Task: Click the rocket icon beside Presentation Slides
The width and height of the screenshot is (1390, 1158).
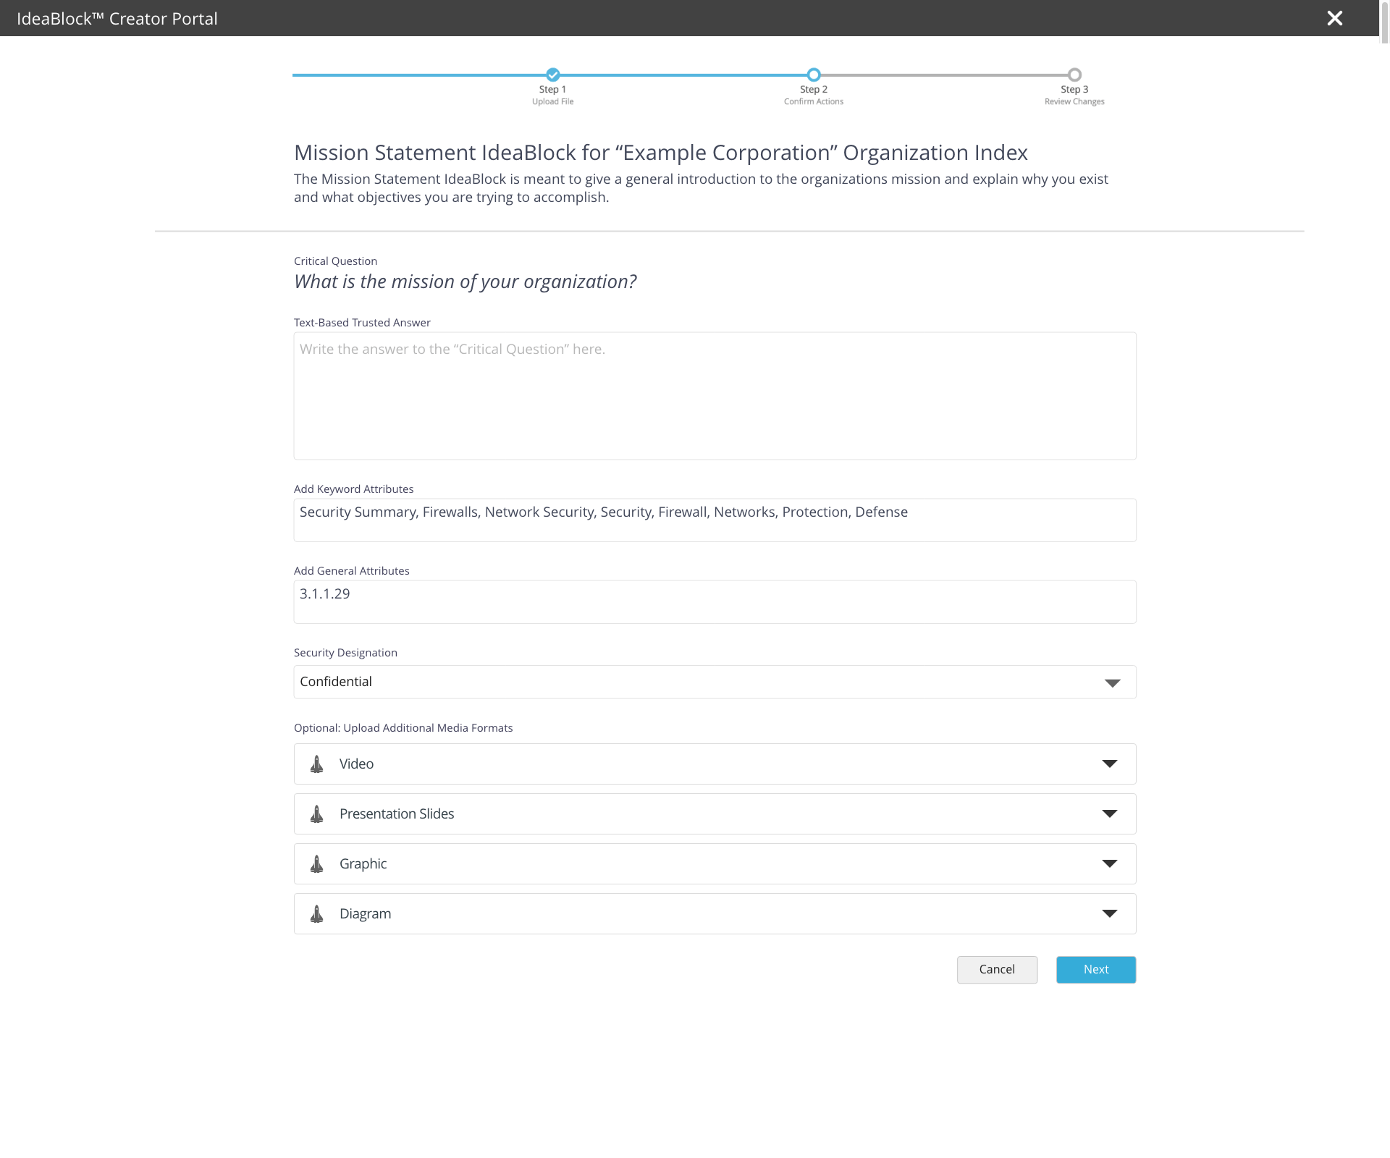Action: (x=316, y=813)
